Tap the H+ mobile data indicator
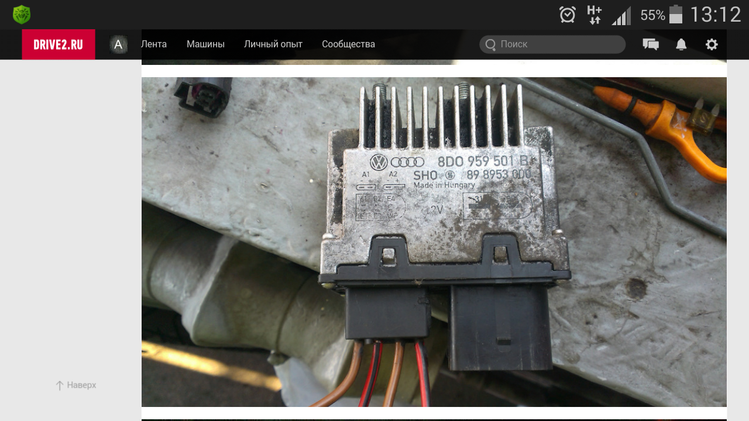This screenshot has height=421, width=749. (594, 15)
